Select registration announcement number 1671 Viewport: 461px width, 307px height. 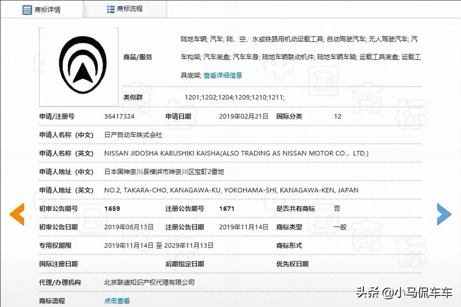(x=227, y=209)
